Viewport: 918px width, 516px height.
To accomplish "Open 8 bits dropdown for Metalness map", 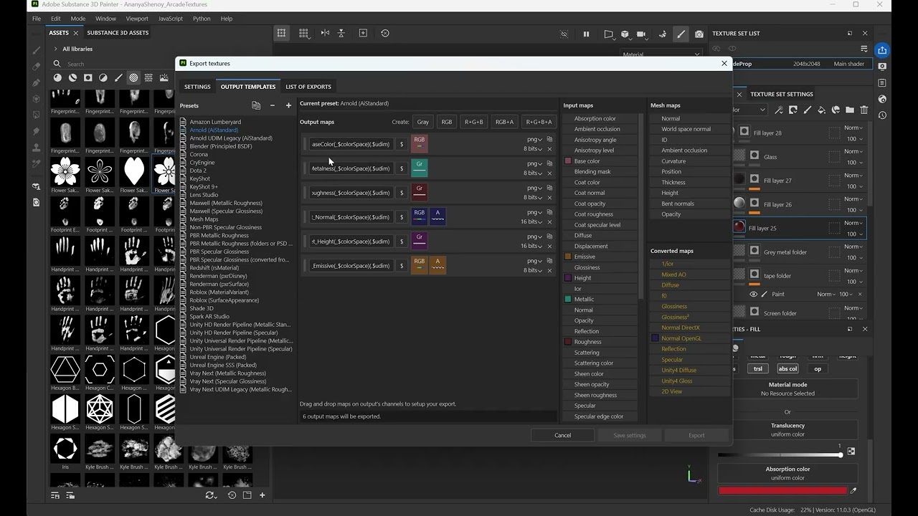I will (533, 173).
